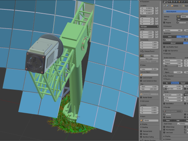Toggle the Emitter render checkbox
Image resolution: width=188 pixels, height=141 pixels.
click(164, 114)
